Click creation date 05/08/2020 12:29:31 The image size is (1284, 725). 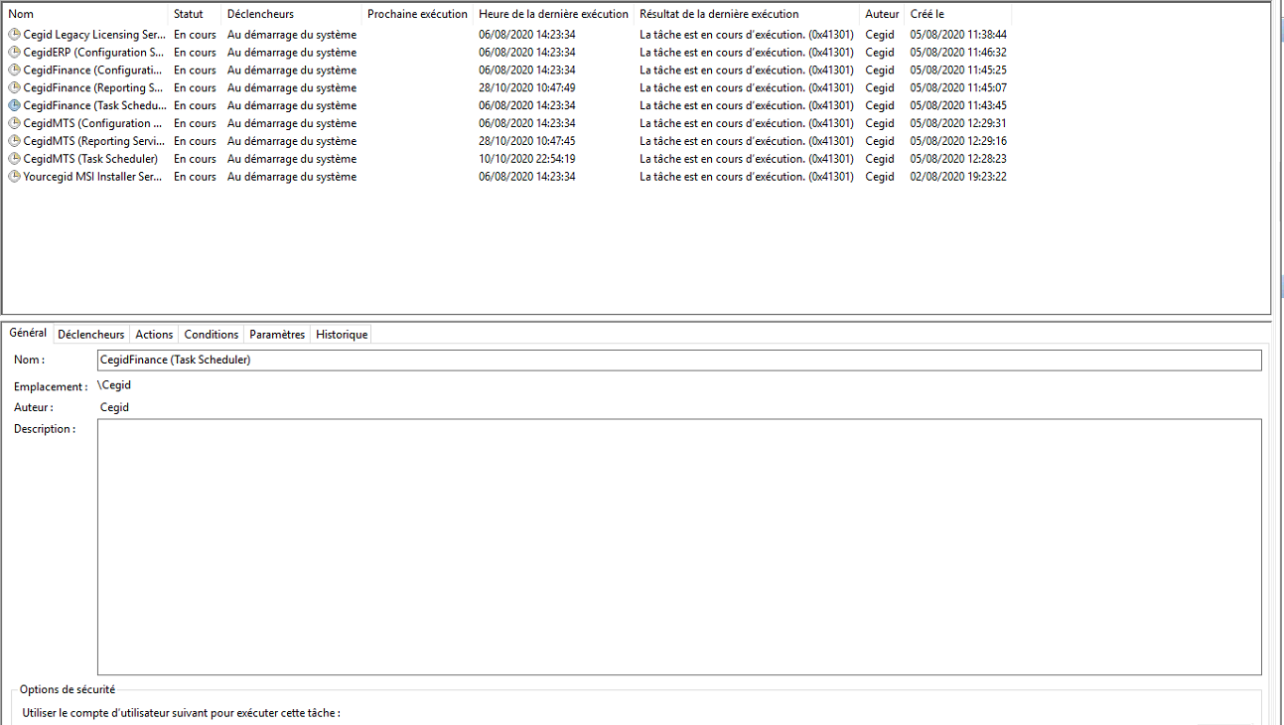click(958, 123)
